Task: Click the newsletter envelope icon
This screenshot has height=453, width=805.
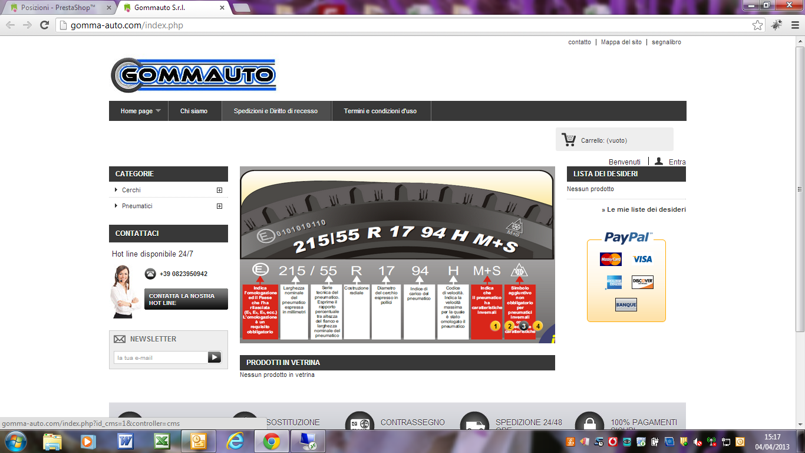Action: (120, 339)
